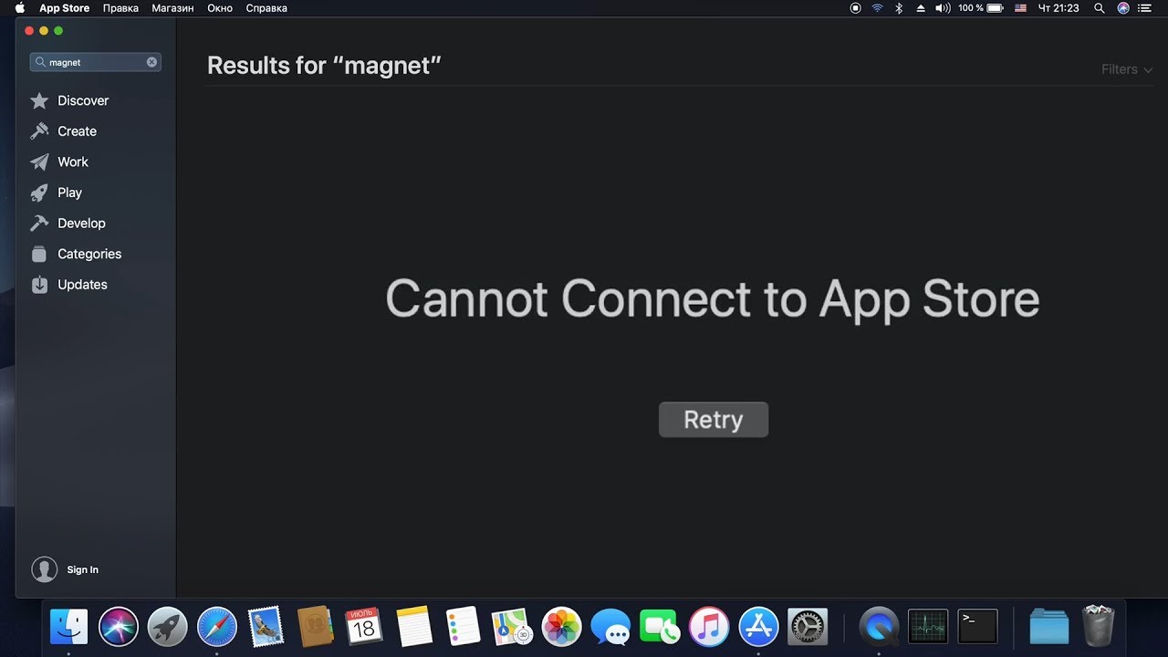Click the Sign In link
This screenshot has height=657, width=1168.
coord(82,569)
